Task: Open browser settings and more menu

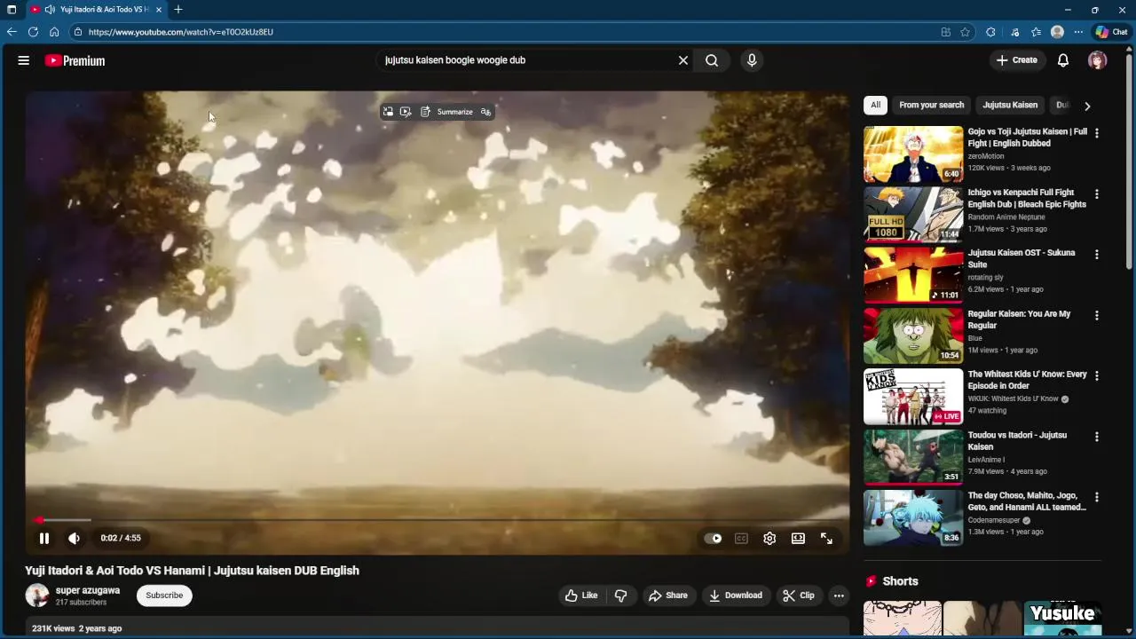Action: pos(1078,32)
